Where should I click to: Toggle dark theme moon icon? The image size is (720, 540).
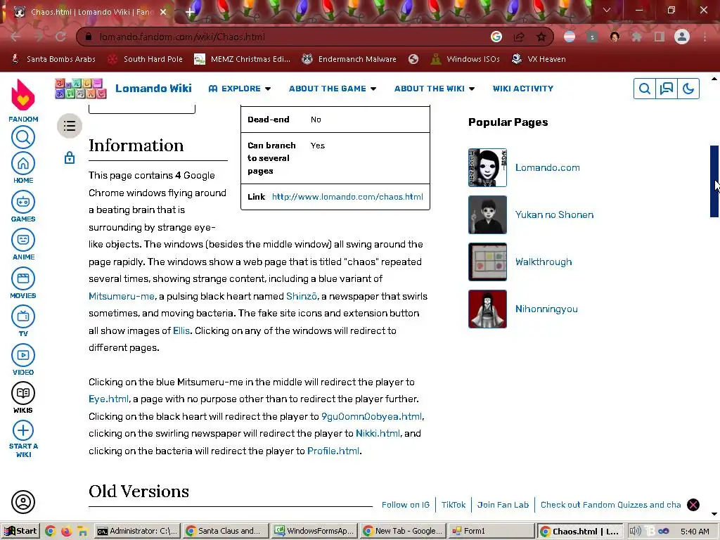(688, 89)
